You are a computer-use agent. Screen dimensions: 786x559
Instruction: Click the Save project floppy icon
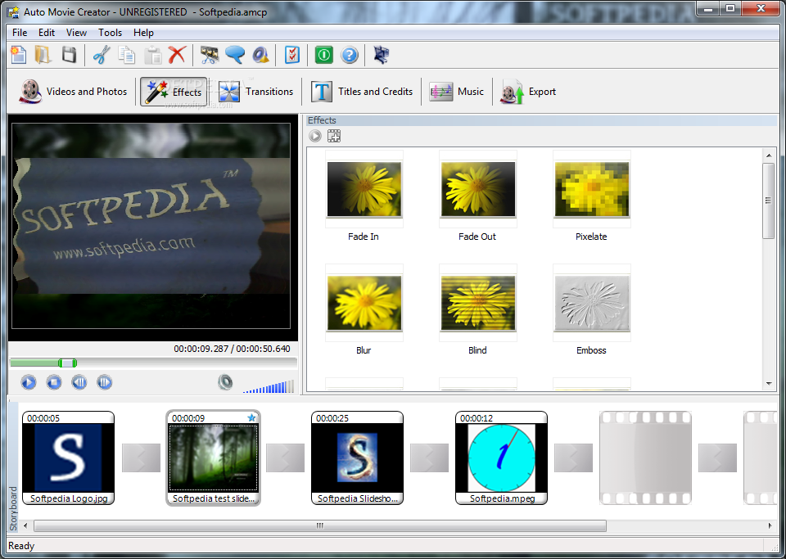pos(69,55)
